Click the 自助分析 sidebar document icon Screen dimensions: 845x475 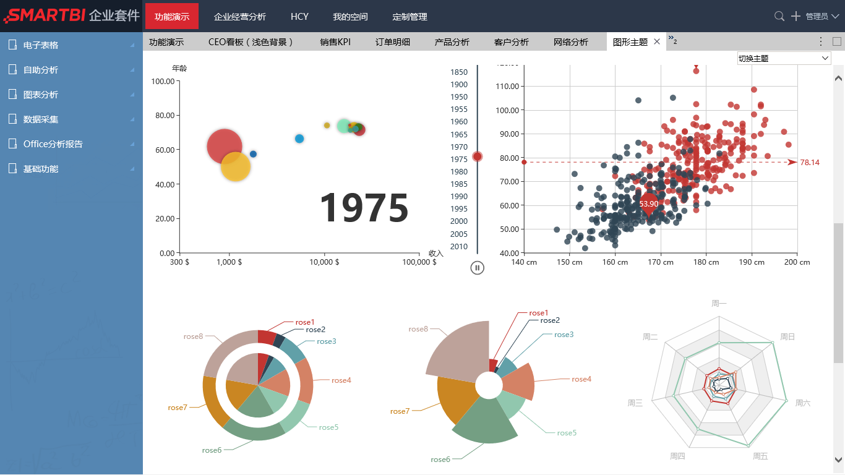tap(12, 70)
